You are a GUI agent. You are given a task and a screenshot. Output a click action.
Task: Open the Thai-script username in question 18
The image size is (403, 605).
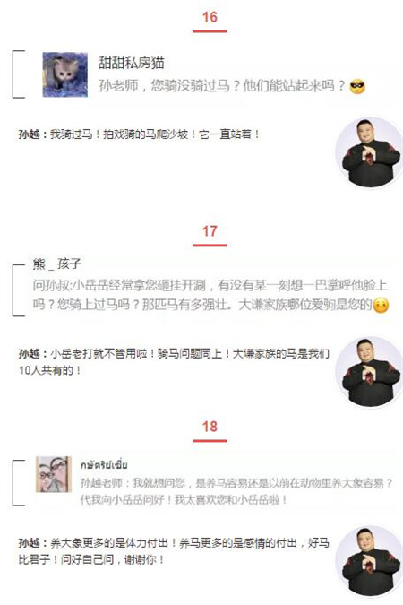[x=104, y=464]
